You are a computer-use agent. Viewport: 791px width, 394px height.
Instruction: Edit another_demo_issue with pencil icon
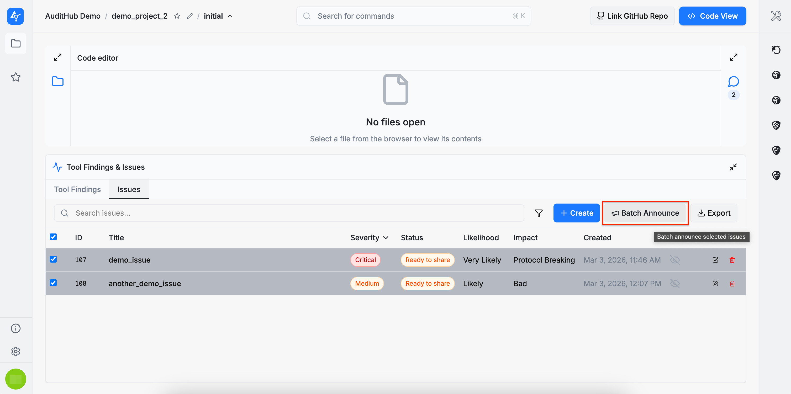pyautogui.click(x=715, y=283)
